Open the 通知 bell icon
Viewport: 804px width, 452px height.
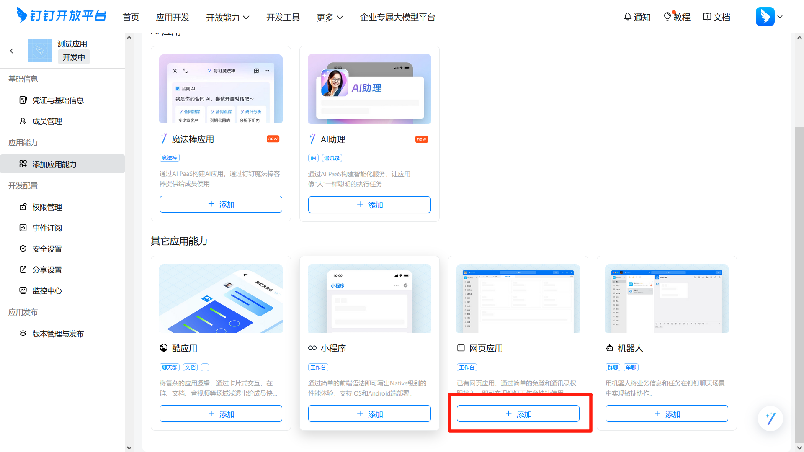tap(627, 17)
